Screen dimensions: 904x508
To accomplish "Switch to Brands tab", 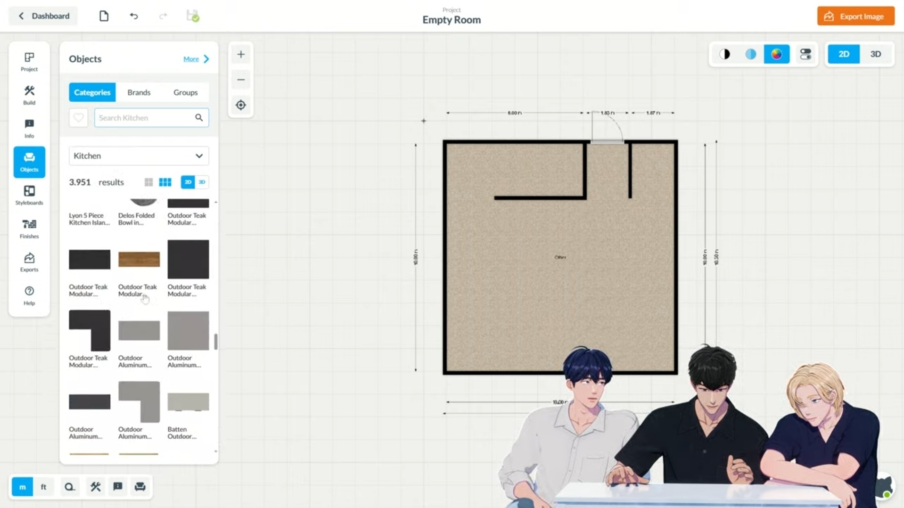I will [139, 92].
